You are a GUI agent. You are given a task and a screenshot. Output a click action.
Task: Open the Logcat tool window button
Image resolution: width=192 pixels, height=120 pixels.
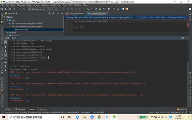click(x=42, y=109)
